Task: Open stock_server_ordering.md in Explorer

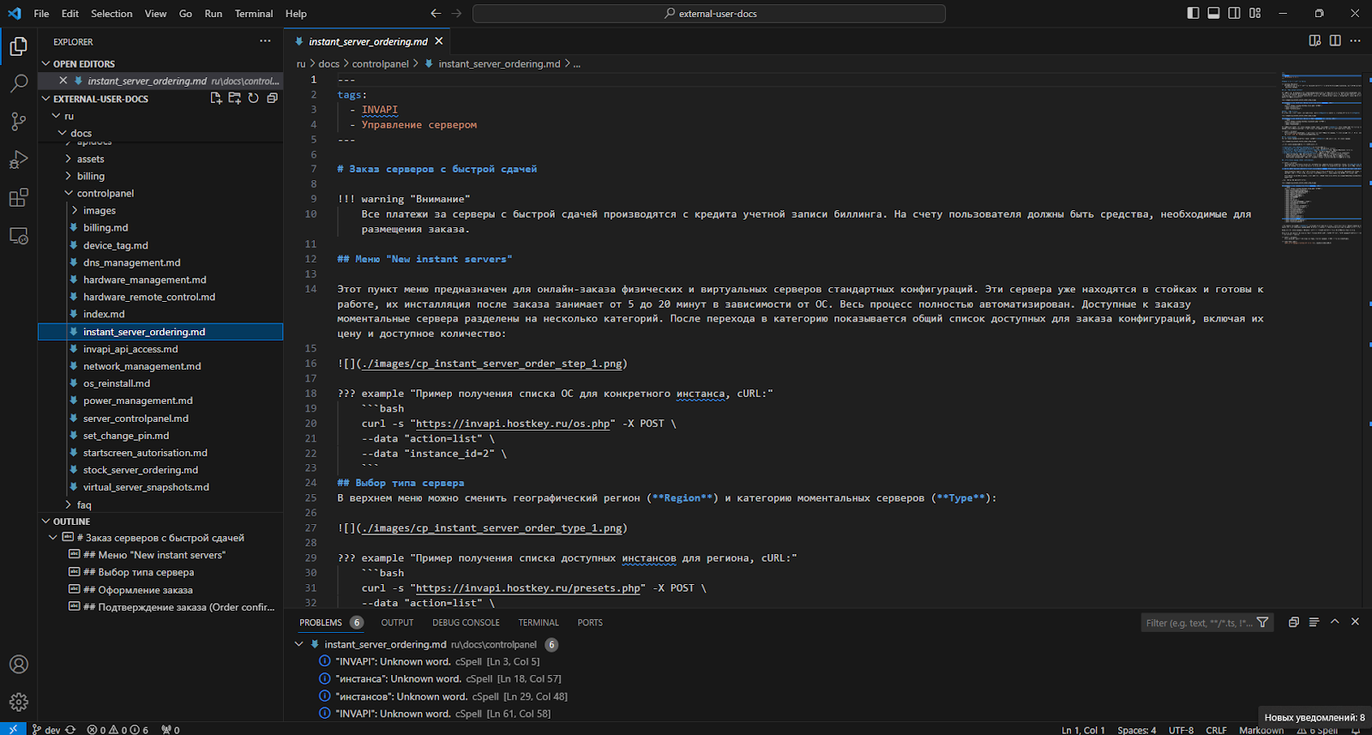Action: tap(141, 470)
